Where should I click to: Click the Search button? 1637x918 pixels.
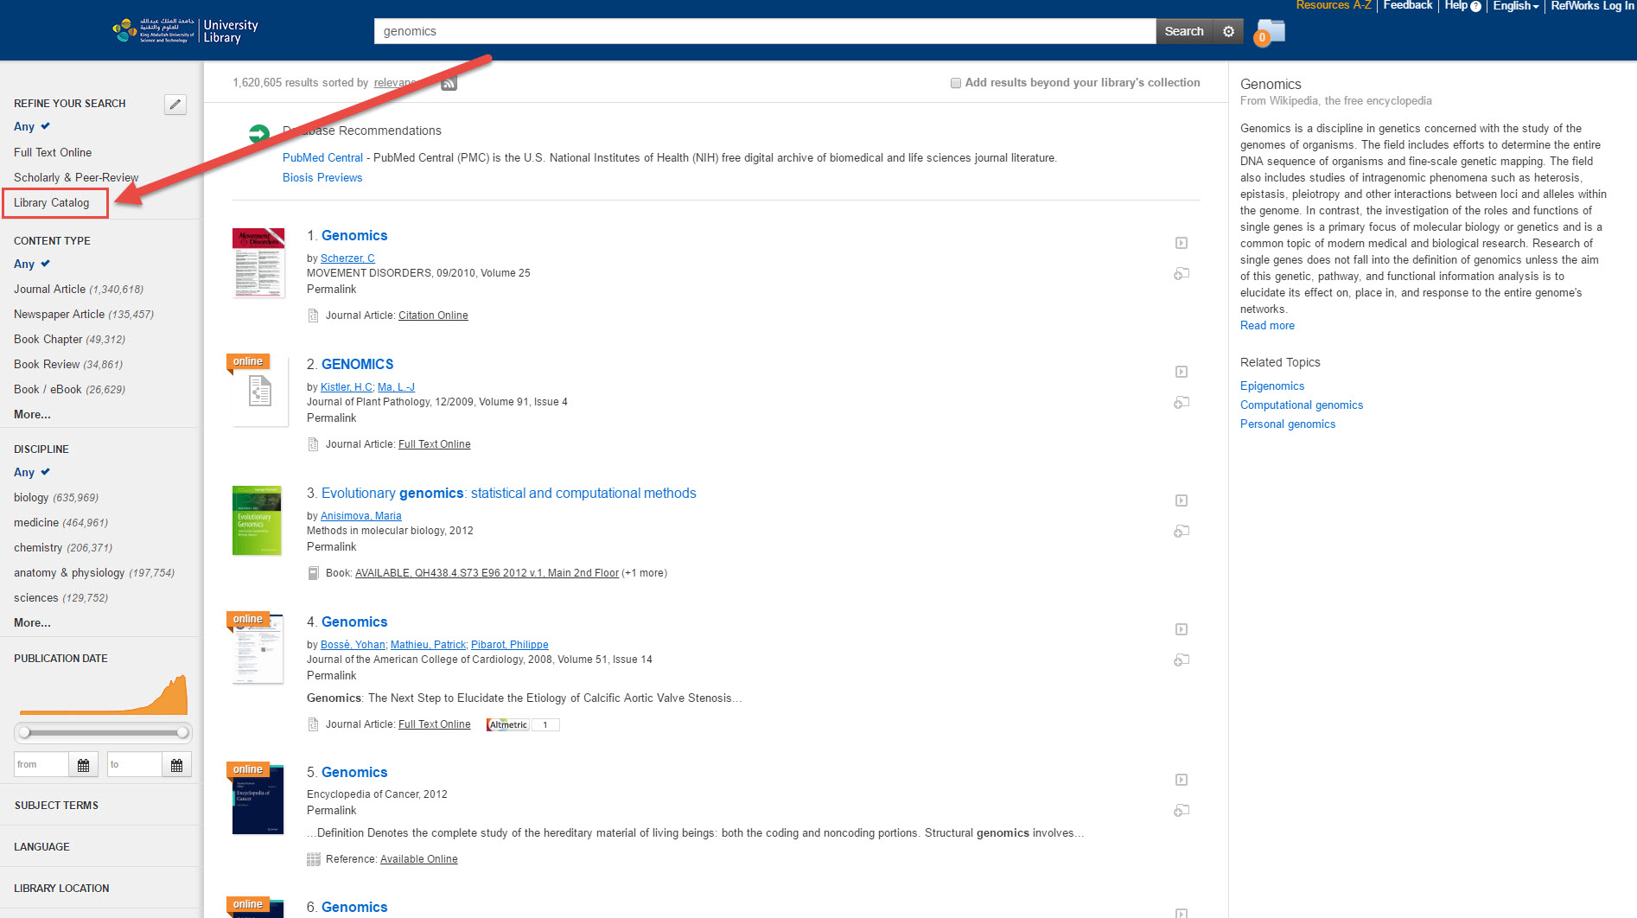tap(1183, 31)
